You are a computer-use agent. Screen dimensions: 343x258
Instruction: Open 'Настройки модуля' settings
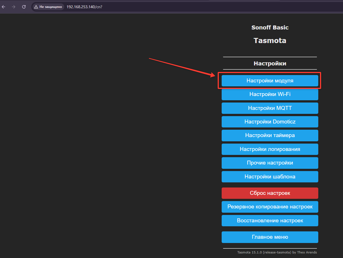[270, 81]
